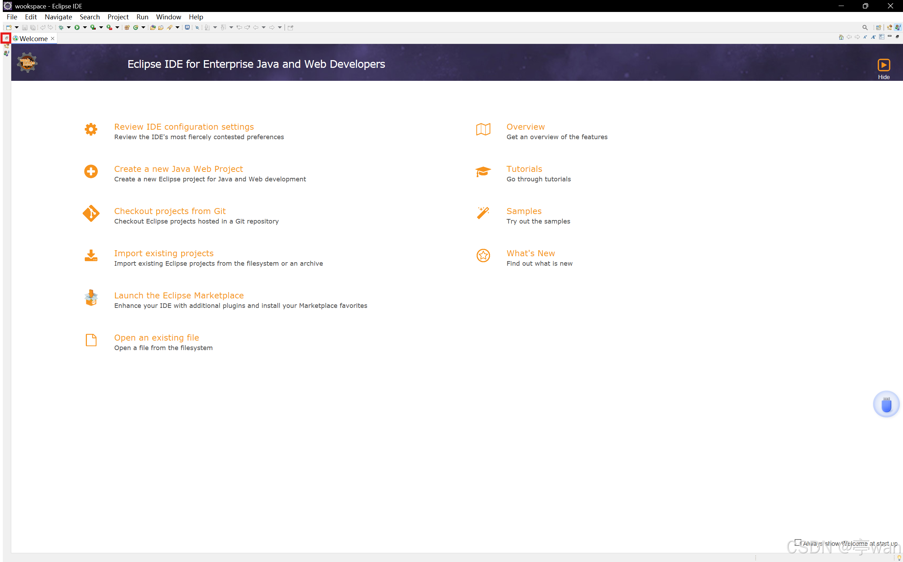Screen dimensions: 903x562
Task: Click the Previous Annotation toolbar icon
Action: (223, 27)
